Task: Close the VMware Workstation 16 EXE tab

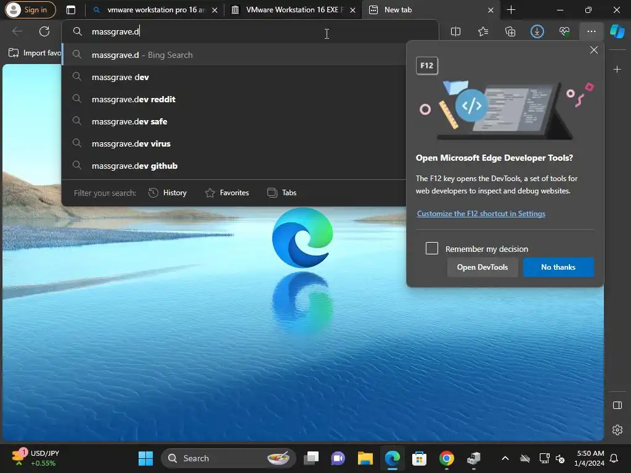Action: 353,10
